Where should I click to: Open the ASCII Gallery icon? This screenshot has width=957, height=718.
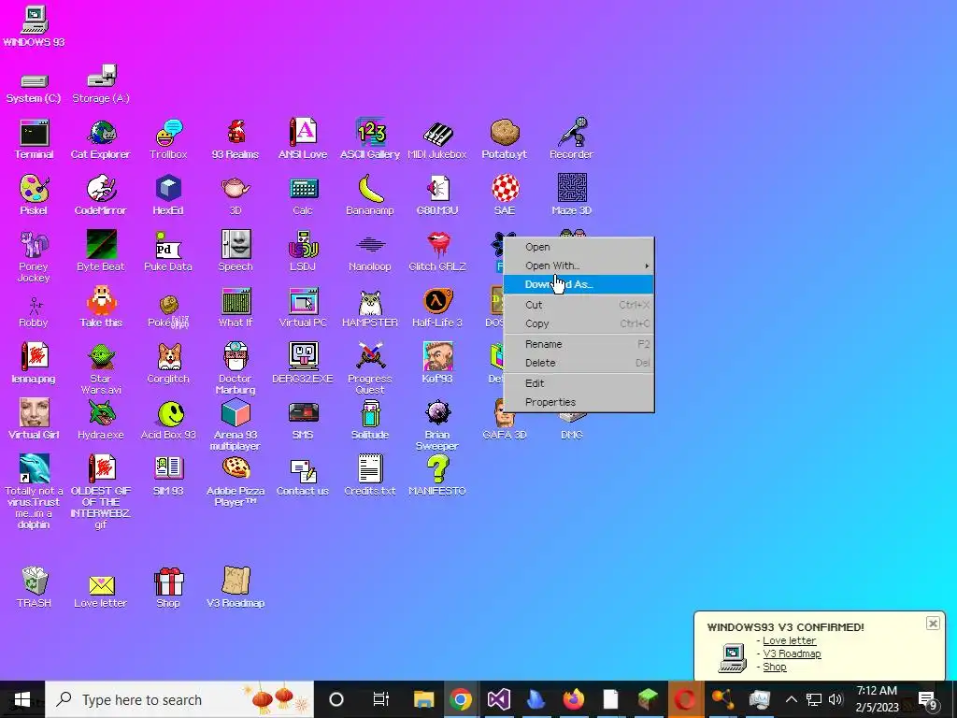point(370,139)
